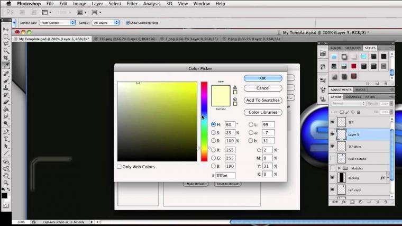The image size is (402, 226).
Task: Click the Add To Swatches button
Action: click(x=263, y=100)
